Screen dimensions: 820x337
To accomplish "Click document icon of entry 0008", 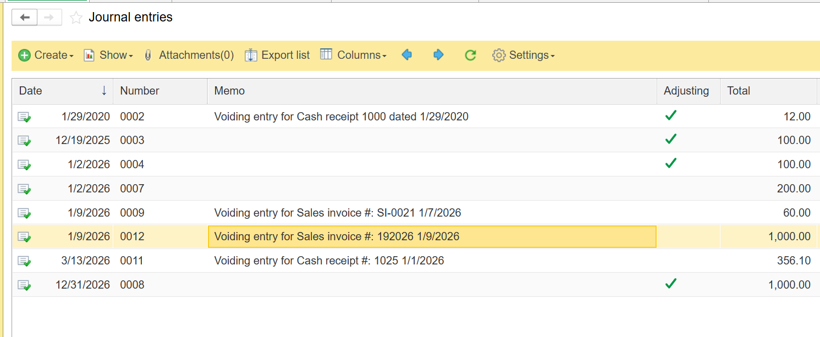I will pyautogui.click(x=24, y=285).
